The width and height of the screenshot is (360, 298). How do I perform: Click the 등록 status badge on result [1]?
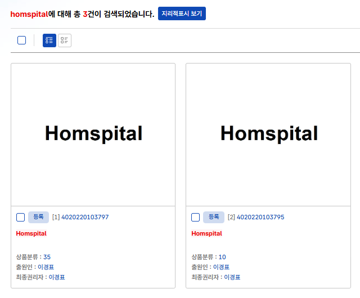pos(38,217)
